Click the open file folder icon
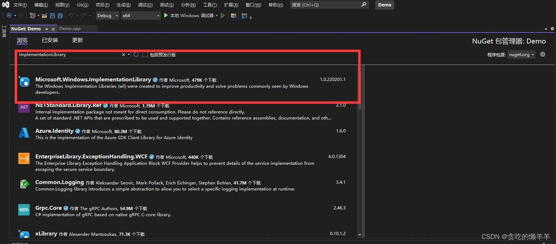Viewport: 556px width, 244px height. 44,16
